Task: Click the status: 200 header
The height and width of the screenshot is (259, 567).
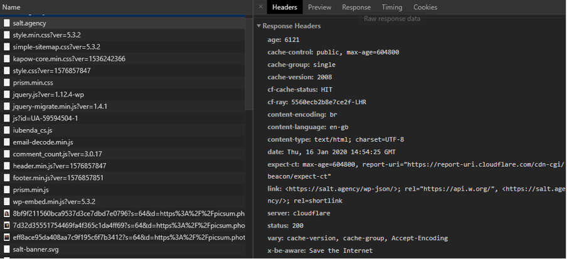Action: tap(285, 226)
